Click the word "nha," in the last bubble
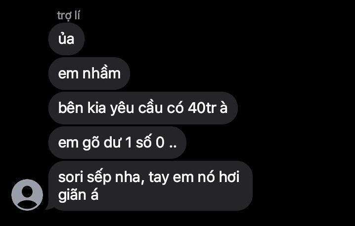The width and height of the screenshot is (355, 226). coord(130,178)
